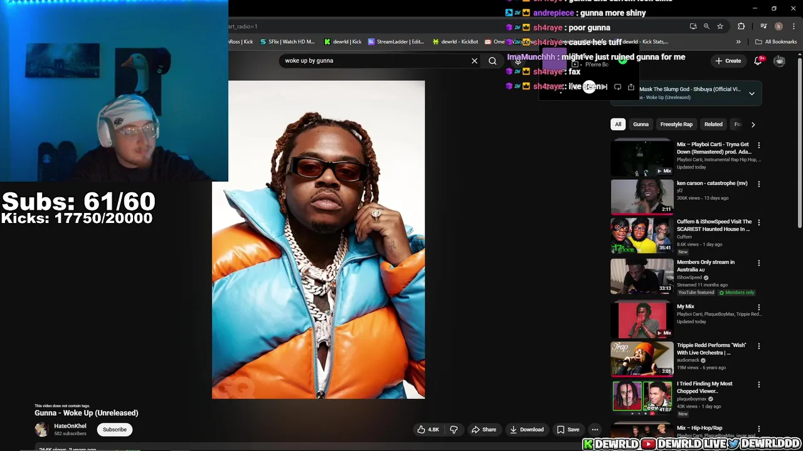Select the Freestyle Rap filter chip
This screenshot has height=451, width=803.
pyautogui.click(x=676, y=124)
